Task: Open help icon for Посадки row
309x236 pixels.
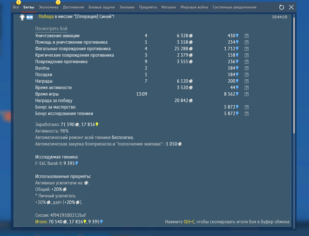Action: 247,75
